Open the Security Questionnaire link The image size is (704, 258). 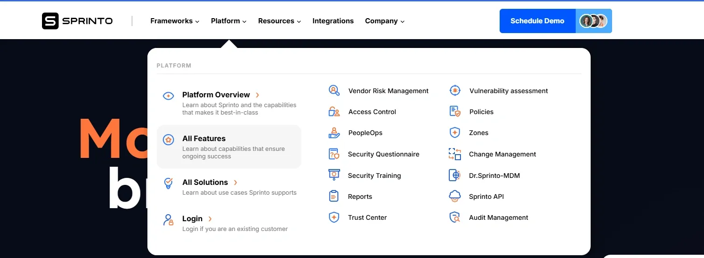click(383, 154)
